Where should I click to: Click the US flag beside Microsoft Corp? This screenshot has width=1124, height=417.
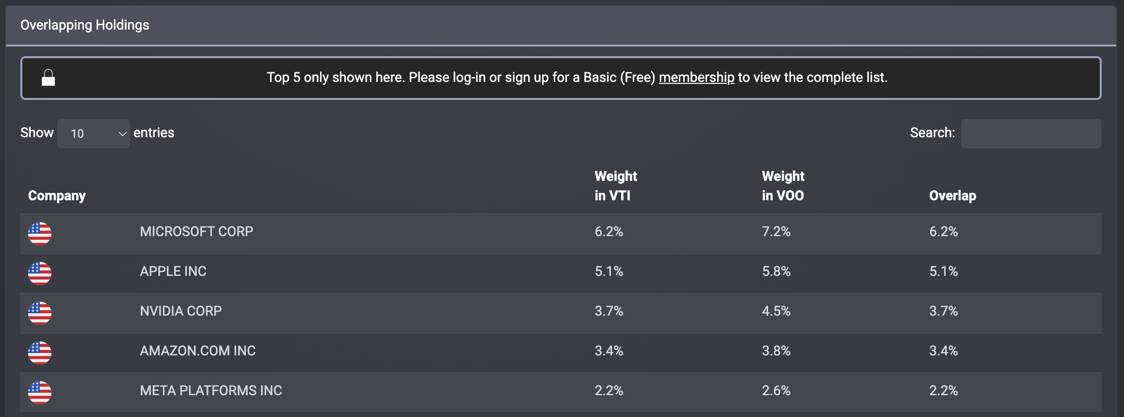point(40,233)
